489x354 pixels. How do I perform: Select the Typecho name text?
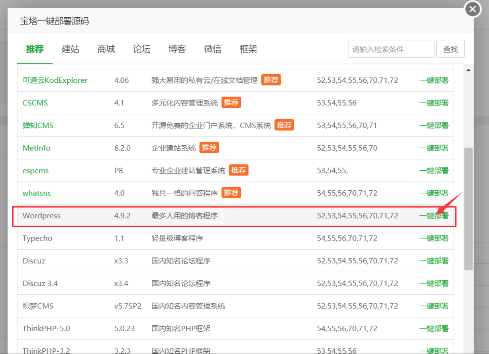click(x=37, y=238)
